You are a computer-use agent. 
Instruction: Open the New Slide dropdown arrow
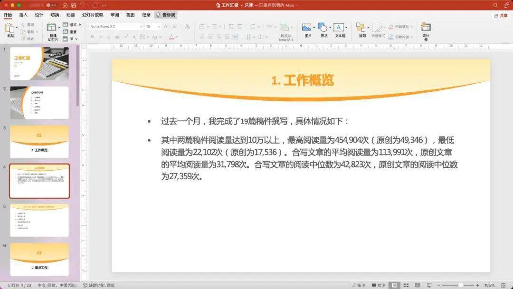59,28
